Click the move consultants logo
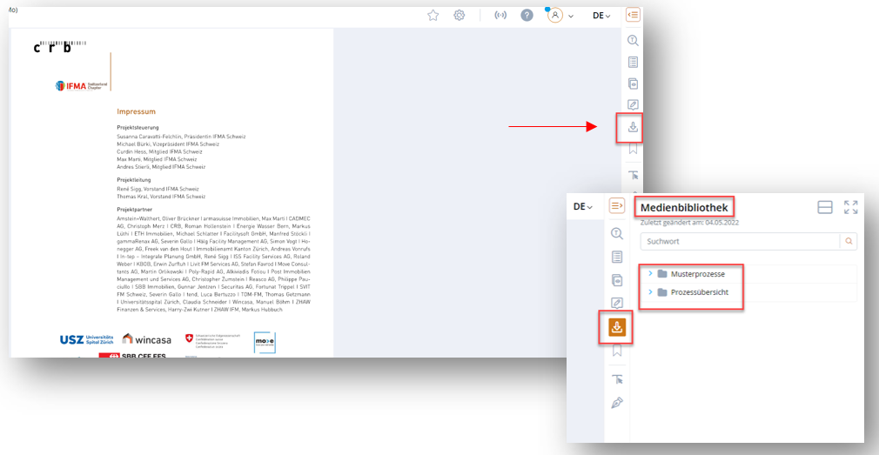The width and height of the screenshot is (879, 455). pos(265,343)
